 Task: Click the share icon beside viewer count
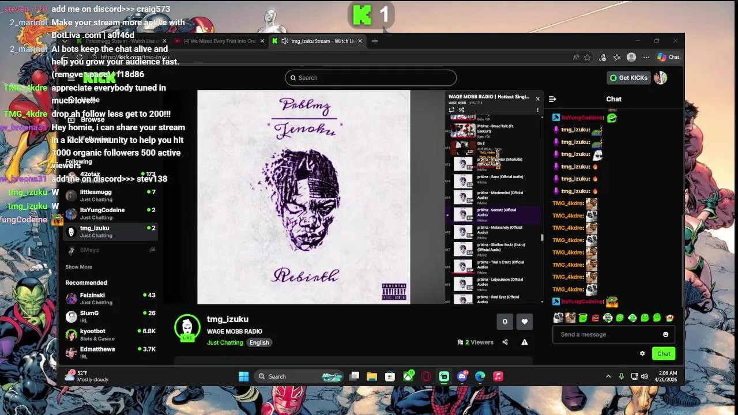(505, 342)
